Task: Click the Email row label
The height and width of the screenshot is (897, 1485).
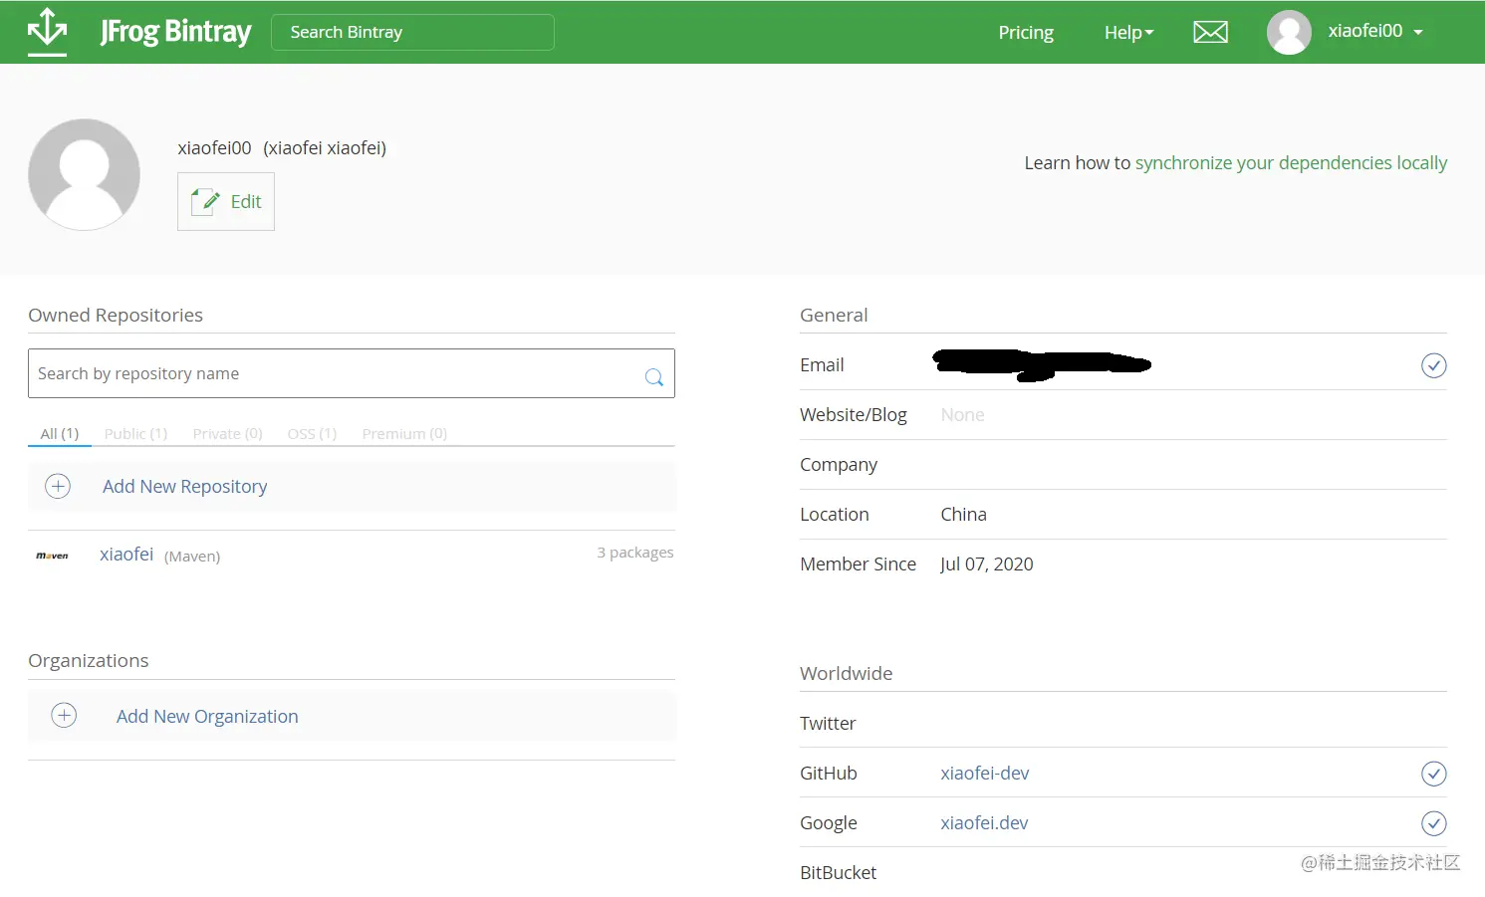Action: (x=822, y=364)
